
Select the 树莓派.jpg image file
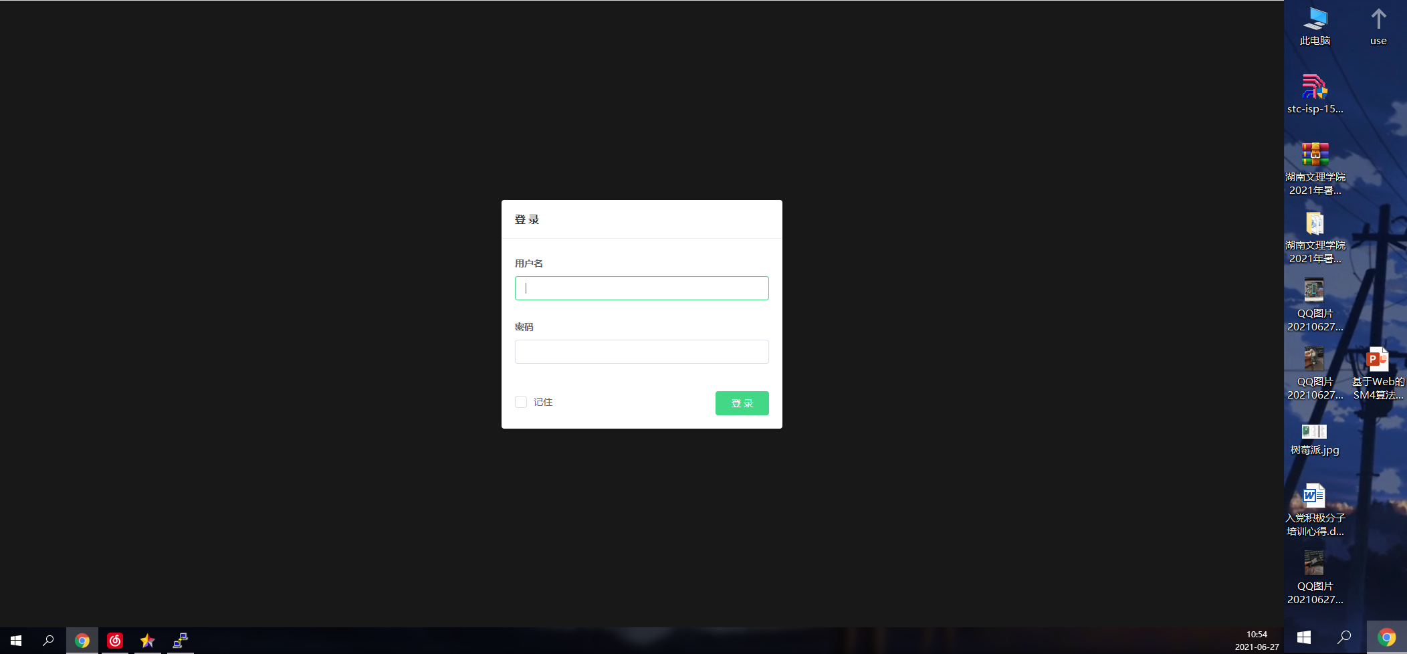1315,439
